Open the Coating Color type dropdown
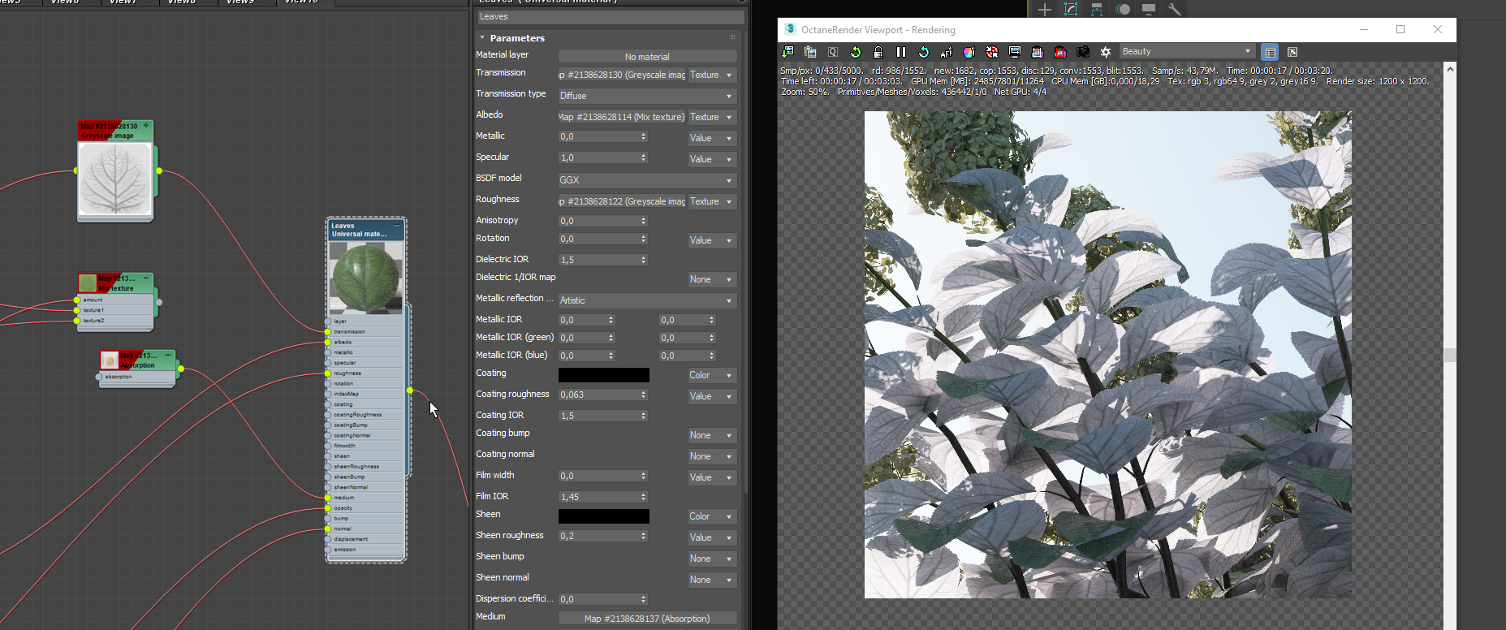Image resolution: width=1506 pixels, height=630 pixels. [x=712, y=375]
